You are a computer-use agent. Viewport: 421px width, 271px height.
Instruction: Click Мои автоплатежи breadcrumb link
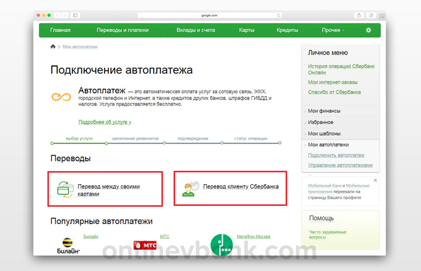coord(80,47)
